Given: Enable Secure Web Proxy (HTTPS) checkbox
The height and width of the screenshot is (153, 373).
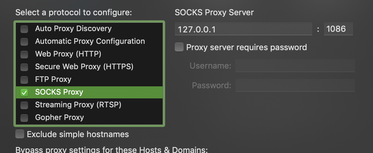Looking at the screenshot, I should (24, 67).
